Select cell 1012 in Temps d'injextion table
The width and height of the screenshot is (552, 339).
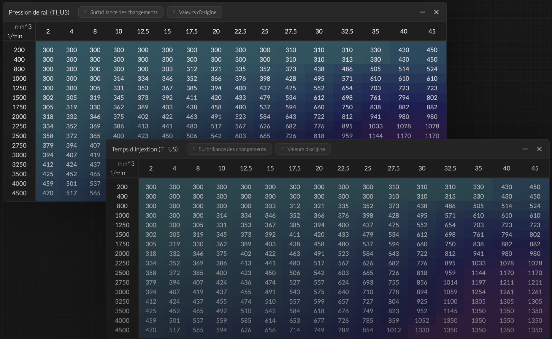pos(394,330)
